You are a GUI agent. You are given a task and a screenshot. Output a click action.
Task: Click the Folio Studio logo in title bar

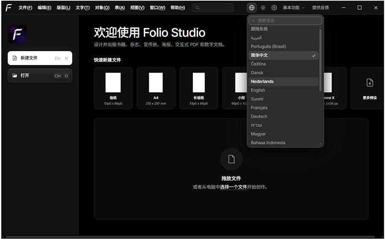point(9,8)
